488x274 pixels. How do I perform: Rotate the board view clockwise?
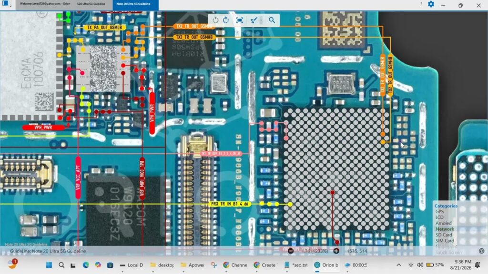click(x=226, y=20)
